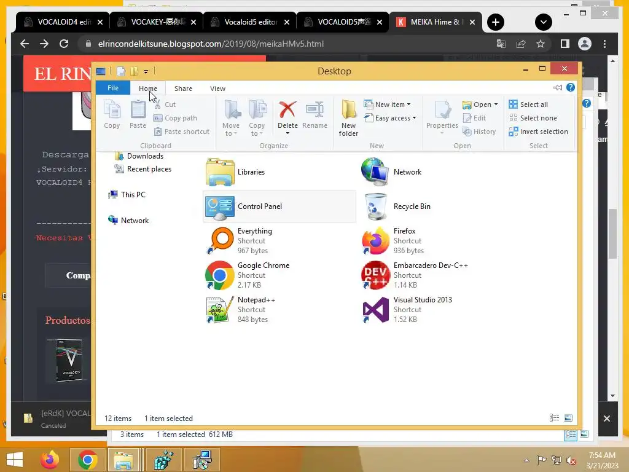
Task: Click Edit in the Open group
Action: coord(474,118)
